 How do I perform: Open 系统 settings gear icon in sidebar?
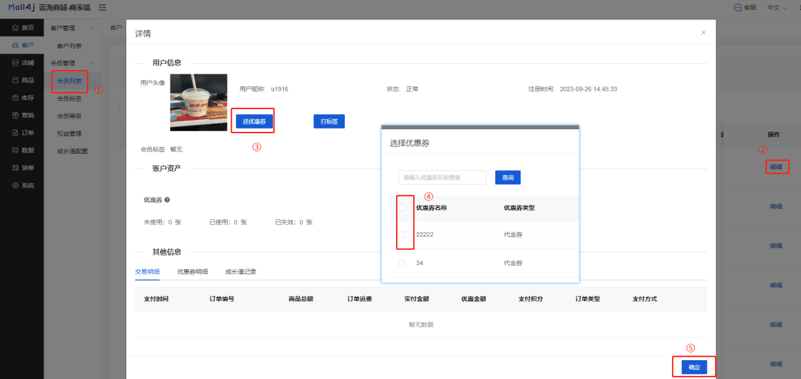coord(16,185)
